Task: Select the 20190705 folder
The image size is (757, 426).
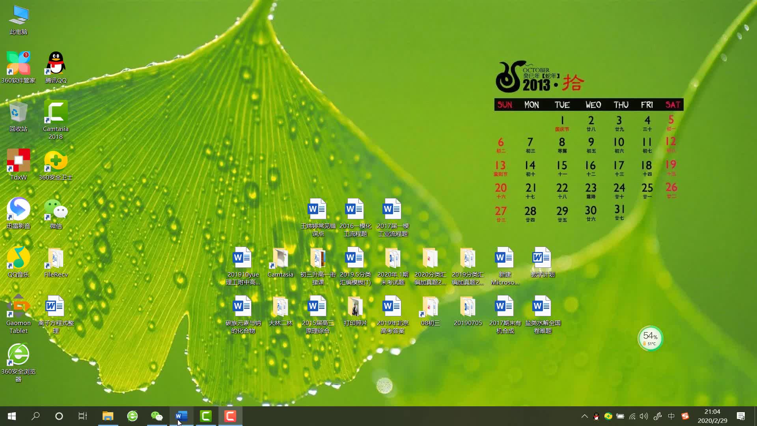Action: click(468, 310)
